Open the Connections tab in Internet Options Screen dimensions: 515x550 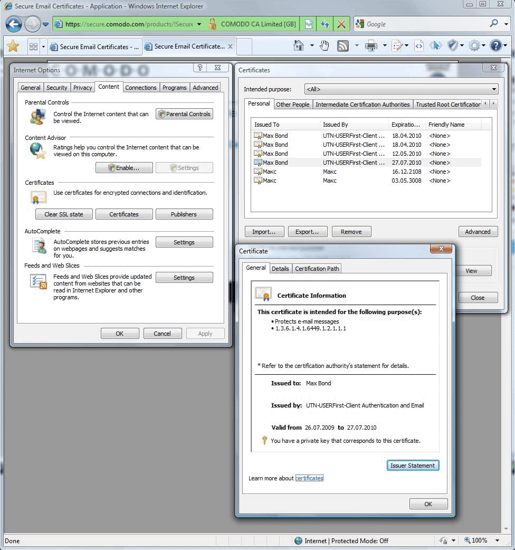click(x=141, y=88)
